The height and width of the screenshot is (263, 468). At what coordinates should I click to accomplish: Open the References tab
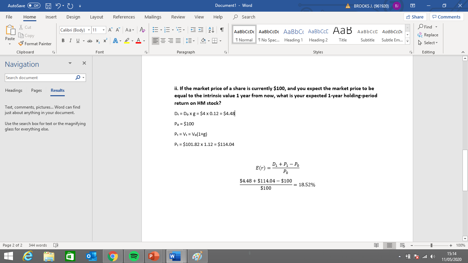click(x=124, y=17)
